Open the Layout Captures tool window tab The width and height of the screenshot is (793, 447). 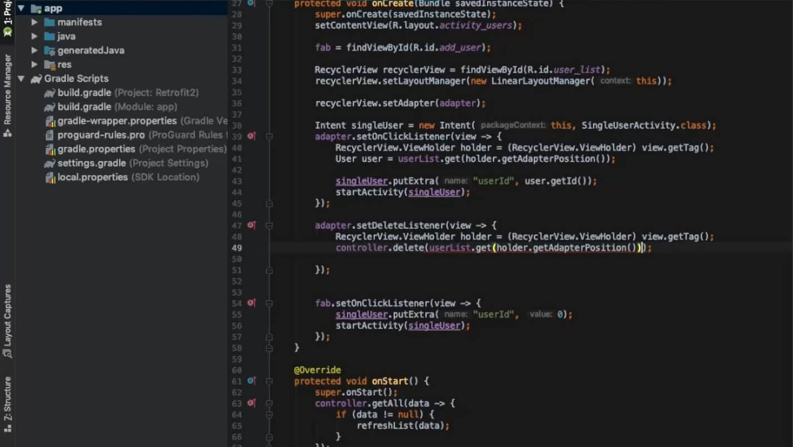(x=7, y=321)
